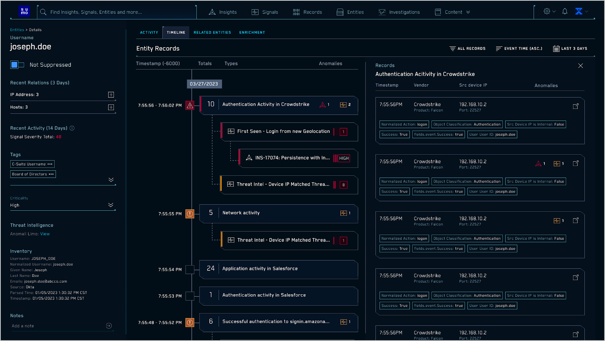Select checkbox beside Authentication activity in Salesforce
This screenshot has width=605, height=341.
(x=190, y=296)
